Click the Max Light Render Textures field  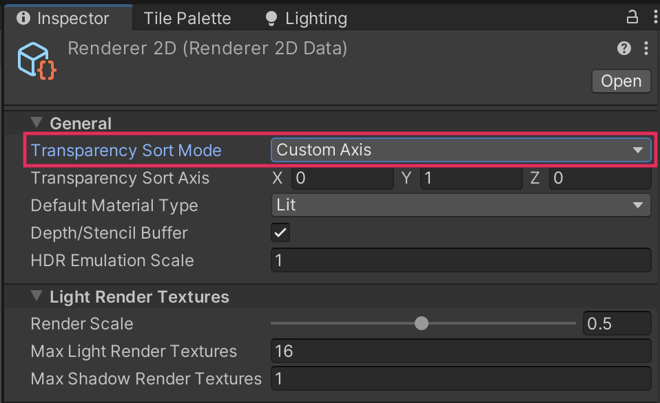460,351
